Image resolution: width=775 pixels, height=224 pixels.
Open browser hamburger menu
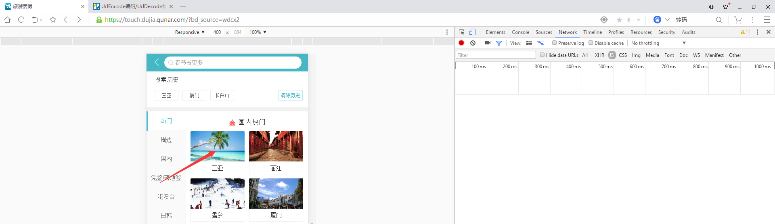[767, 19]
